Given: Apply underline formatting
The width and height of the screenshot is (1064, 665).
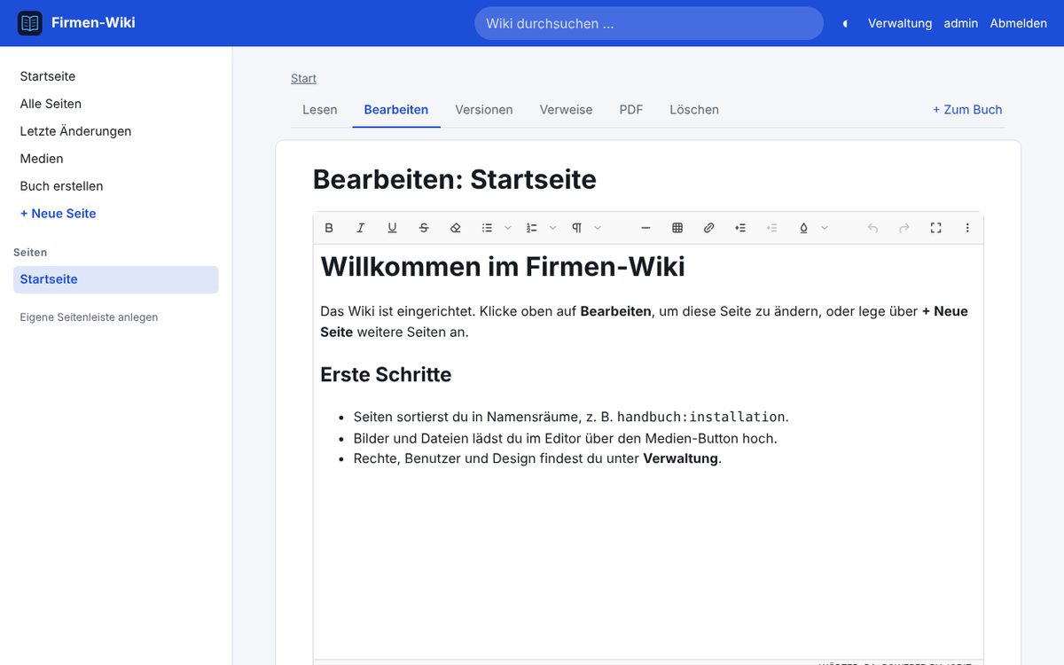Looking at the screenshot, I should pyautogui.click(x=392, y=228).
